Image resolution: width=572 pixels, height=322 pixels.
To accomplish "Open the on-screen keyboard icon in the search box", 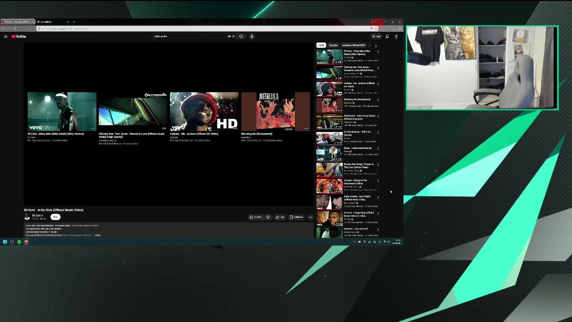I will (x=229, y=37).
